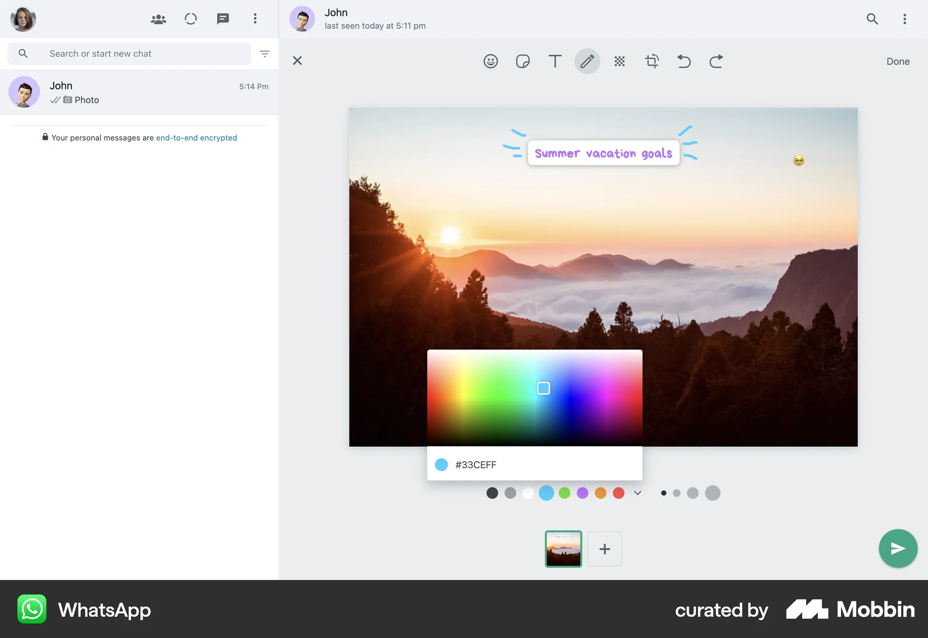
Task: Open the sticker tool
Action: [522, 61]
